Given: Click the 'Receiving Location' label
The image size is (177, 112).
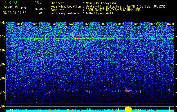Looking at the screenshot, I should (x=66, y=6).
